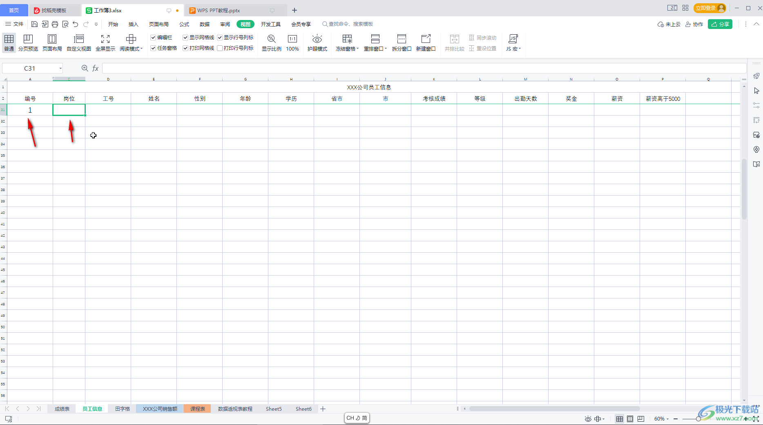Enable Print Row/Column Headers (打印行号列标)
The image size is (763, 425).
[220, 48]
